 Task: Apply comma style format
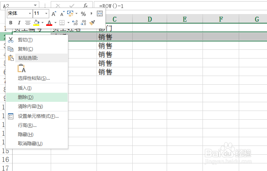click(x=92, y=14)
